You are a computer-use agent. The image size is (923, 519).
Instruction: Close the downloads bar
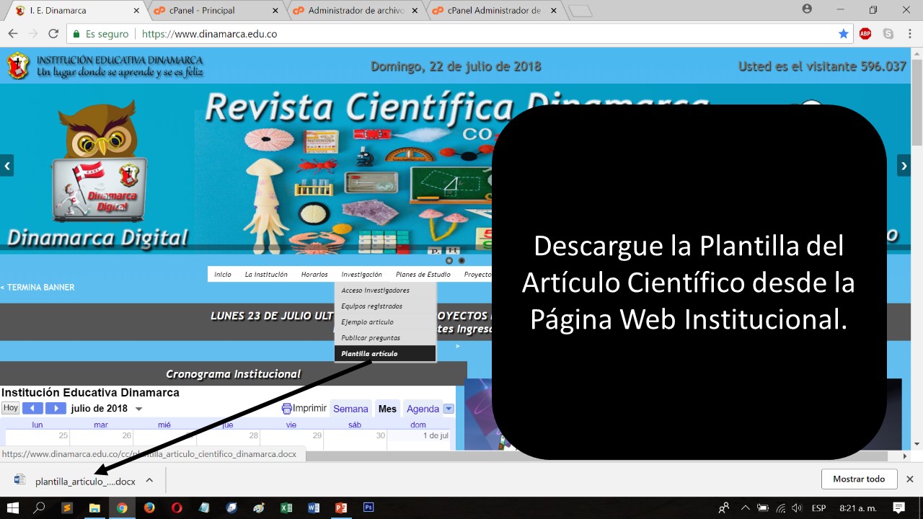pos(910,479)
